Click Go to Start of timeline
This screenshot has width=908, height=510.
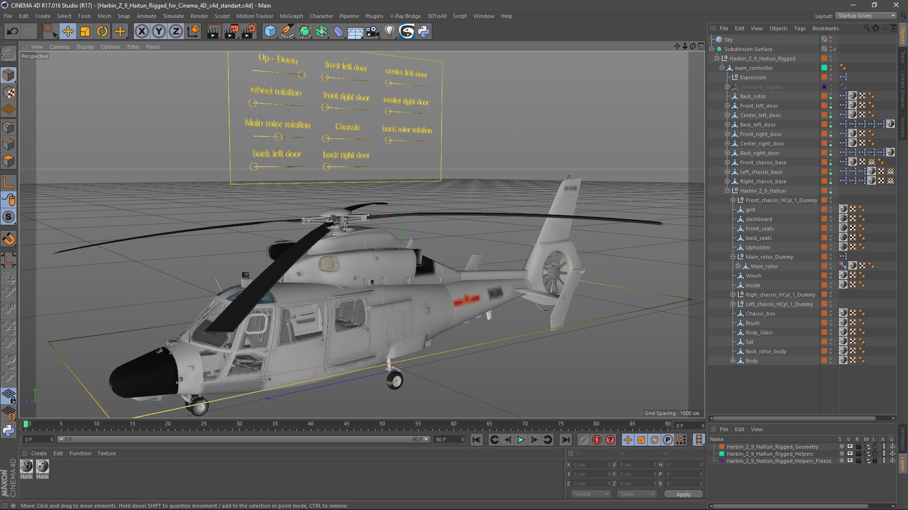click(476, 440)
